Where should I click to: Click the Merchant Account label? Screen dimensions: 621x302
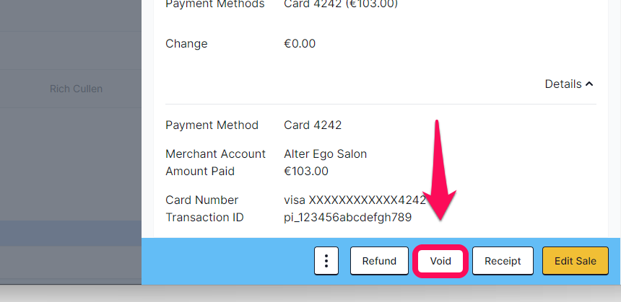coord(215,154)
